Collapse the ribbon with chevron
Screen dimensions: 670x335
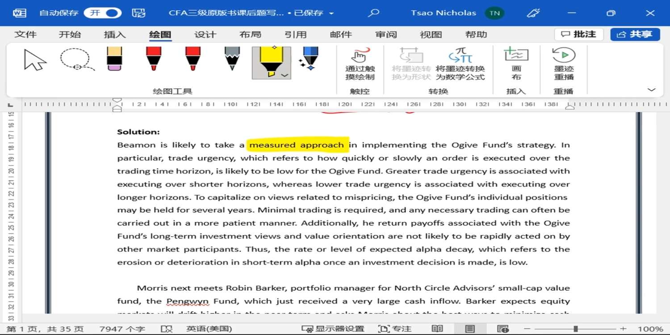pyautogui.click(x=651, y=90)
